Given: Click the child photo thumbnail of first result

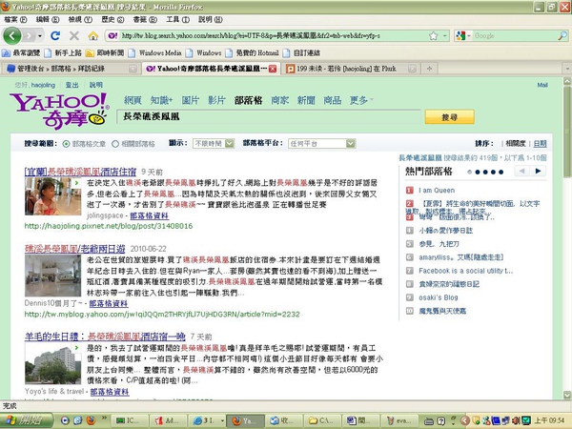Looking at the screenshot, I should coord(52,196).
